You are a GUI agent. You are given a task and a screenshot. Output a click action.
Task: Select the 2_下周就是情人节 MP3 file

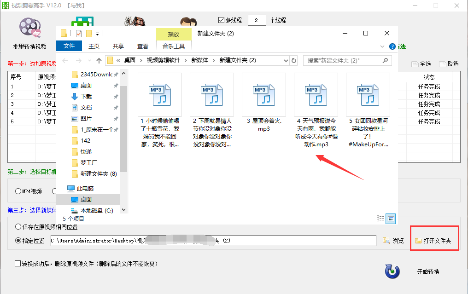pos(212,94)
